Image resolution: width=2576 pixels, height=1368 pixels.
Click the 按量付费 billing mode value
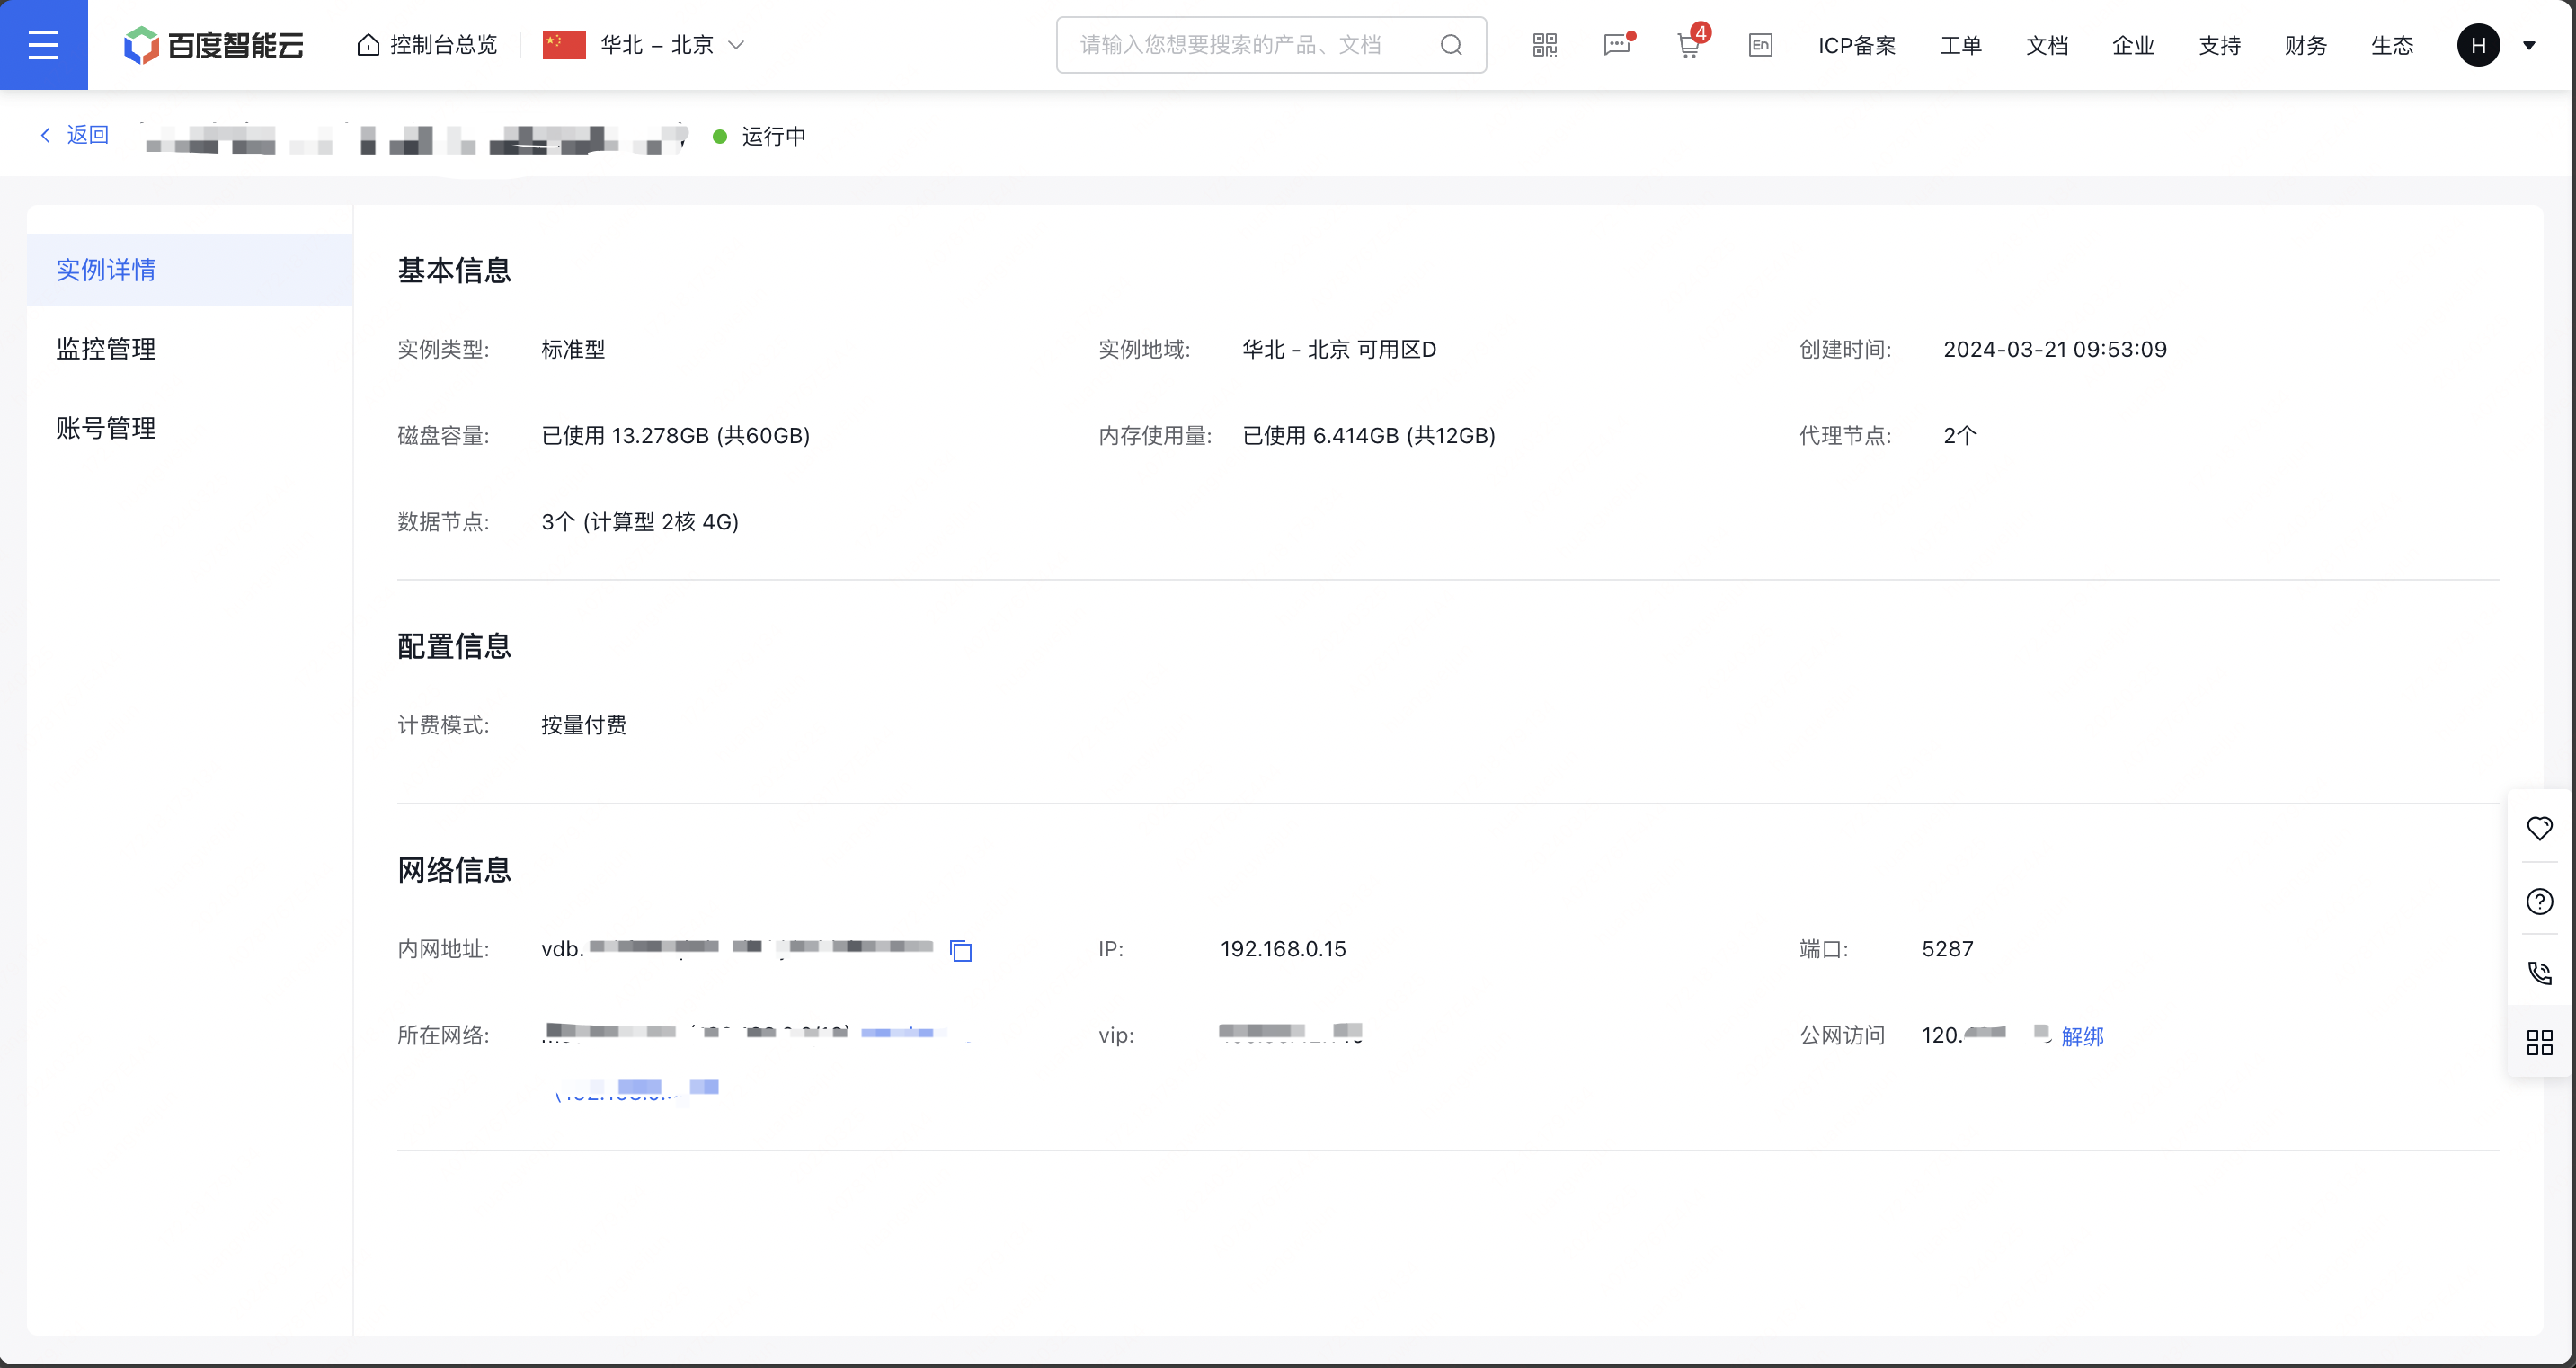pos(584,725)
